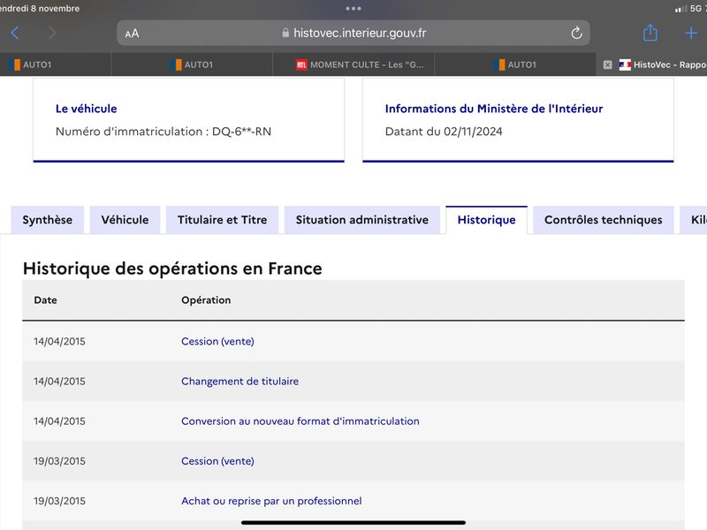Tap Conversion au nouveau format d'immatriculation
707x530 pixels.
click(300, 421)
